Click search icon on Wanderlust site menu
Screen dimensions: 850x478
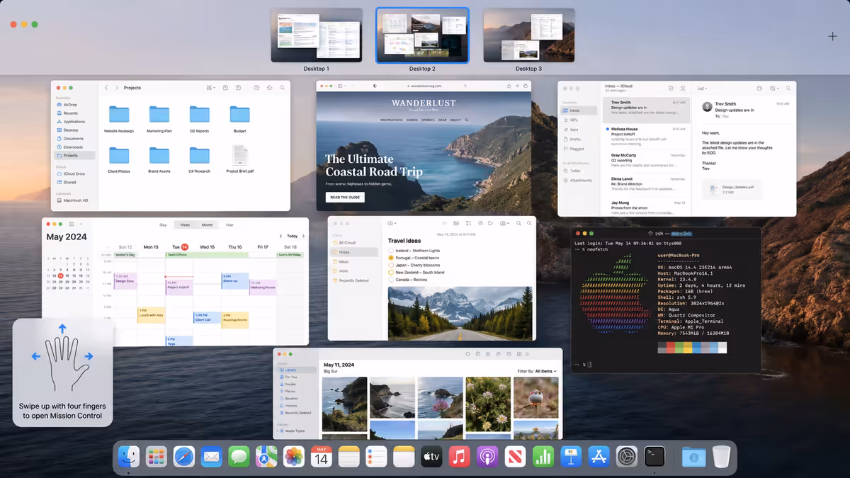point(466,120)
